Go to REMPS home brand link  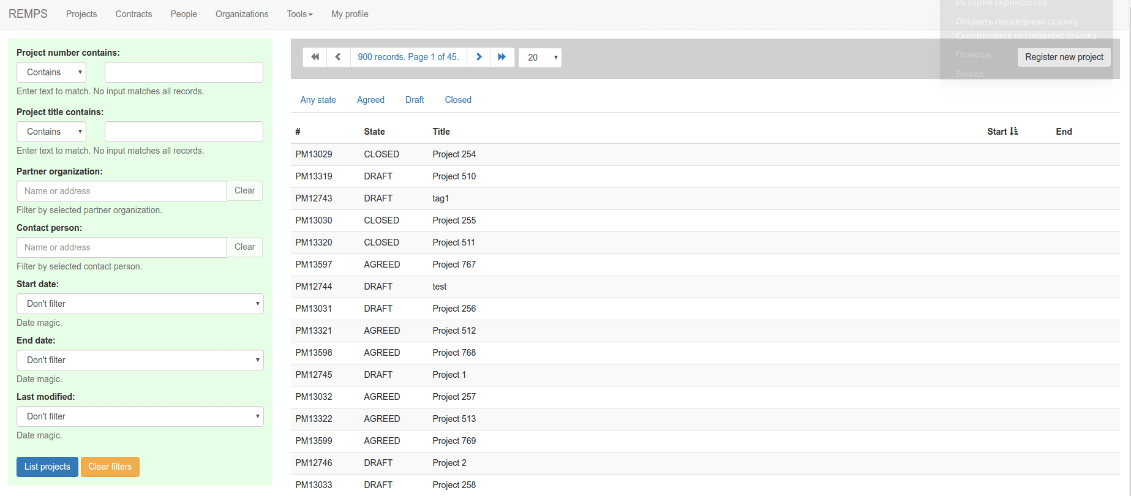click(x=28, y=14)
